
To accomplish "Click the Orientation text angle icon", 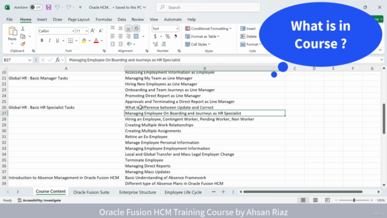I will coord(129,44).
